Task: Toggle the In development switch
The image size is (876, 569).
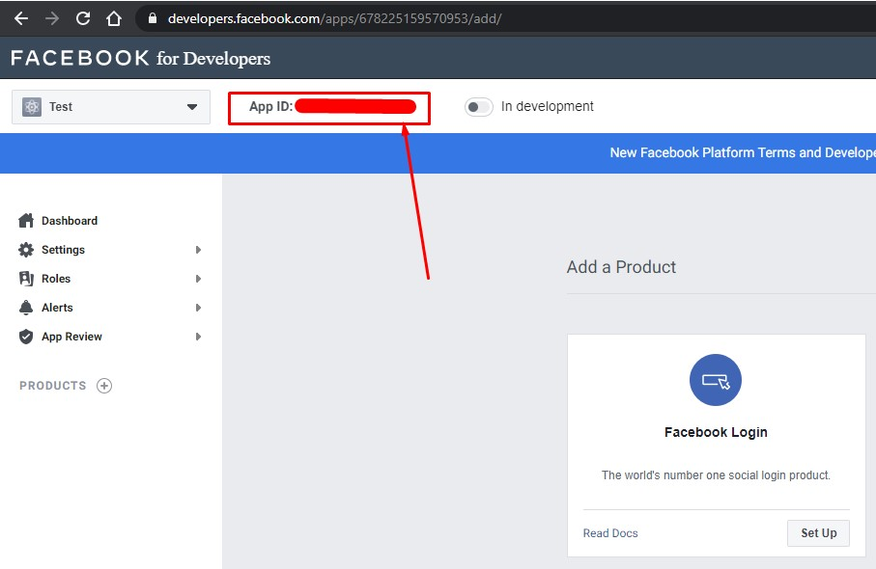Action: coord(478,106)
